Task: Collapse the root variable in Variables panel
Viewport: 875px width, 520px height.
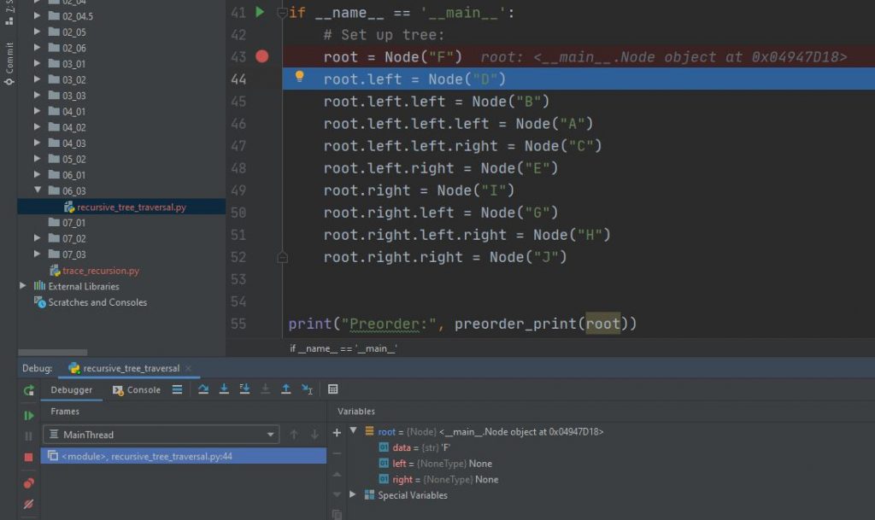Action: (353, 431)
